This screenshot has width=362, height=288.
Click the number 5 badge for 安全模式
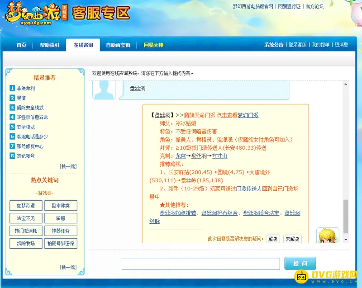click(12, 127)
